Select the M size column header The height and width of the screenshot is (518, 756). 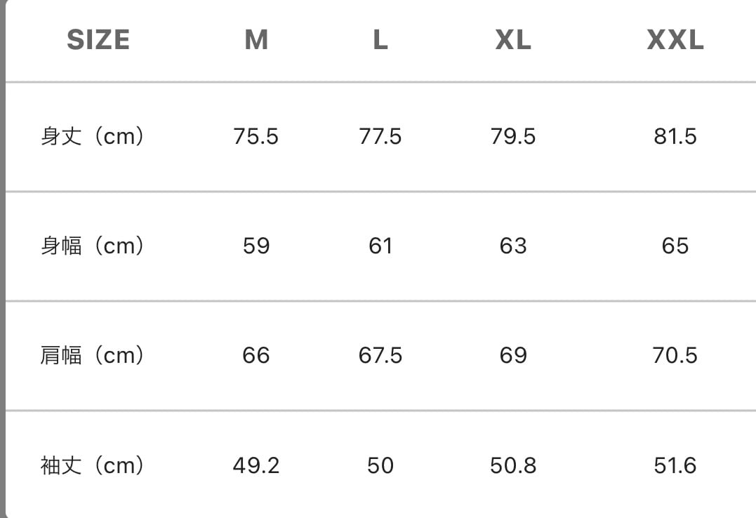pyautogui.click(x=256, y=40)
